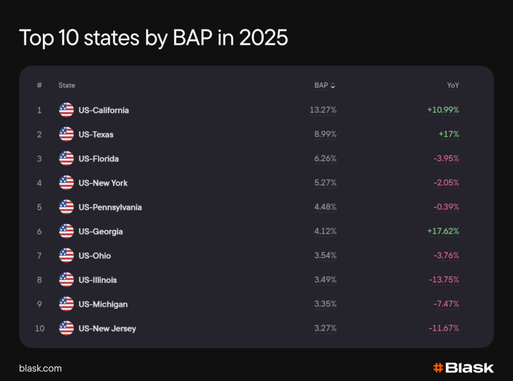This screenshot has width=513, height=381.
Task: Click the flag icon beside US-Pennsylvania
Action: (66, 207)
